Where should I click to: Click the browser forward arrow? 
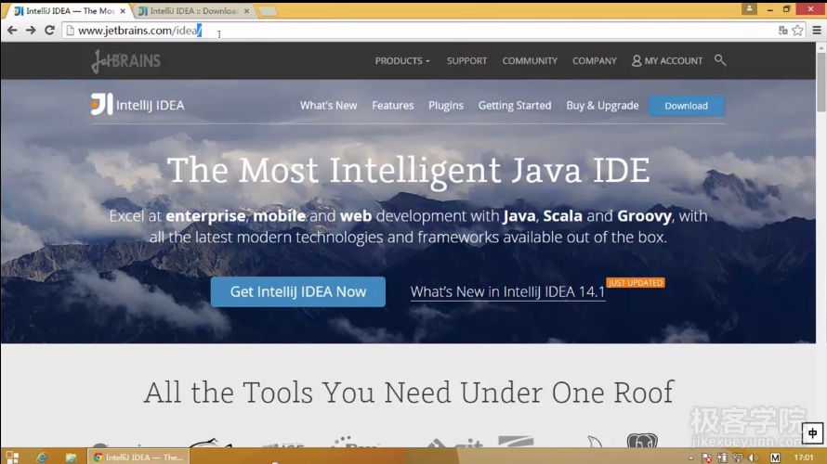31,31
